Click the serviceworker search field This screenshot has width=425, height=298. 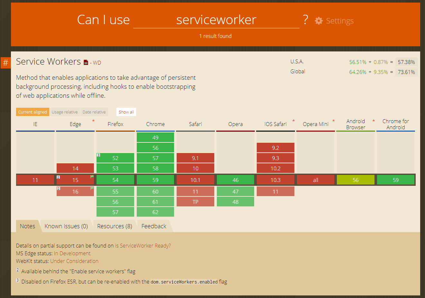[x=216, y=20]
